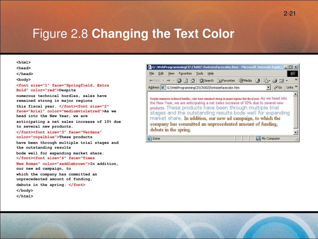The width and height of the screenshot is (318, 239).
Task: Click the Done status bar text
Action: pyautogui.click(x=157, y=138)
